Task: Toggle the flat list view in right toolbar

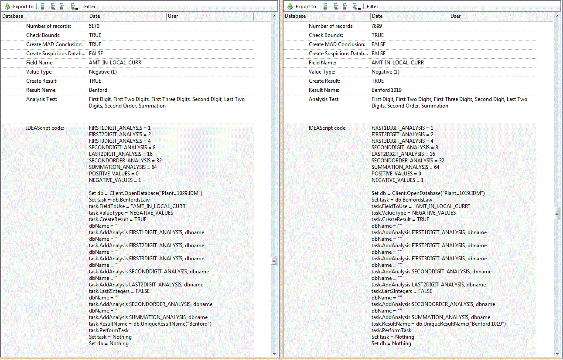Action: click(x=325, y=6)
